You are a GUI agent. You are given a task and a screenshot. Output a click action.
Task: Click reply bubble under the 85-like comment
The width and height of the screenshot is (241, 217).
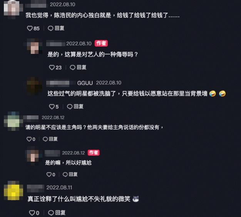click(56, 28)
